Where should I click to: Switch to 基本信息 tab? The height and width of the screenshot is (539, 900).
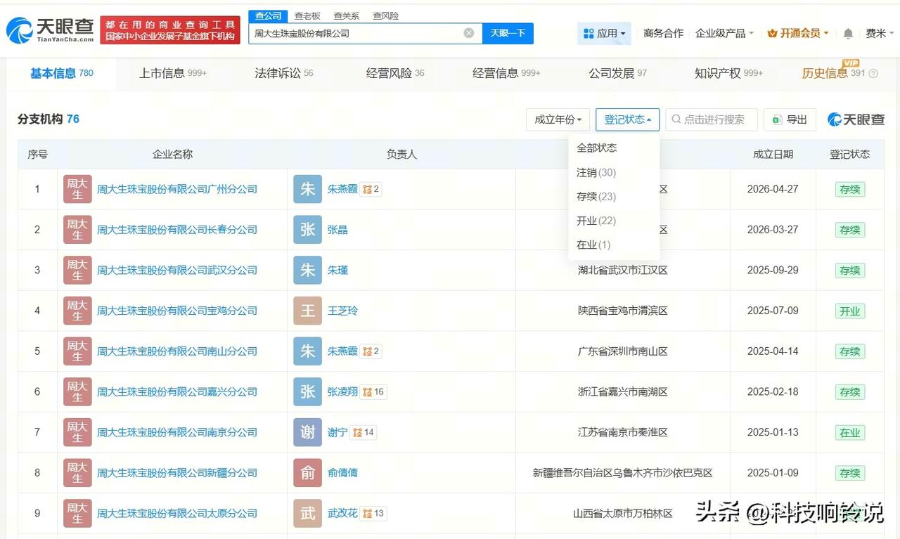[x=61, y=73]
